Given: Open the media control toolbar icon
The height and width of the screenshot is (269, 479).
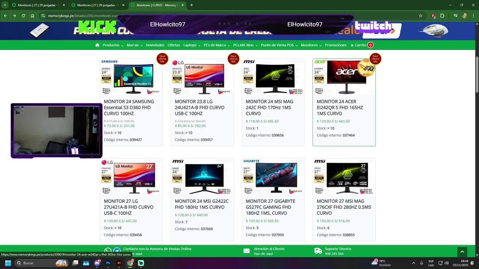Looking at the screenshot, I should [x=455, y=16].
